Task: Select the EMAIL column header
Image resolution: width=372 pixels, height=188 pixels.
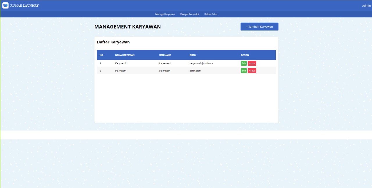Action: click(x=192, y=55)
